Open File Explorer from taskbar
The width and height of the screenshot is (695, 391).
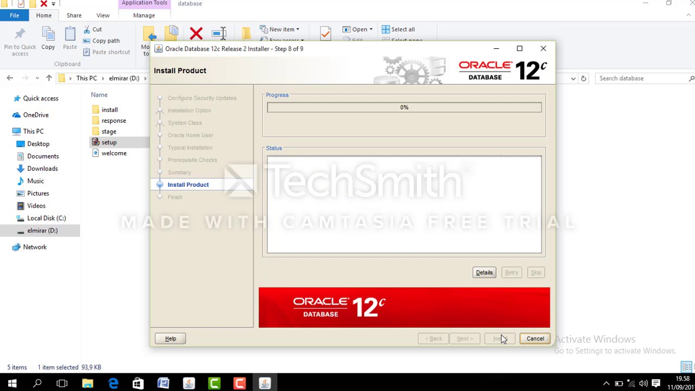click(87, 383)
